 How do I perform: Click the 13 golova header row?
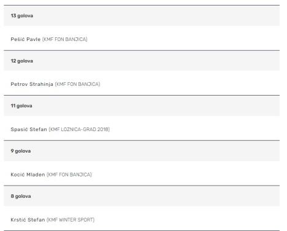pyautogui.click(x=142, y=16)
